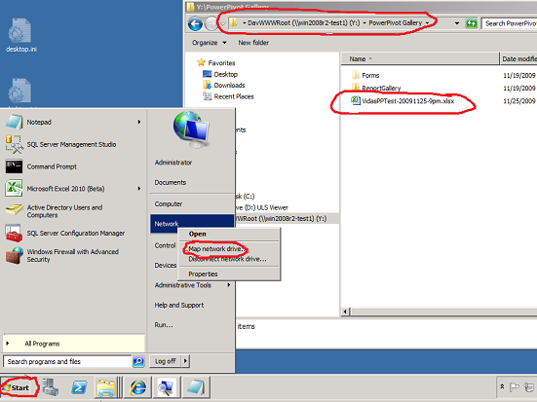Screen dimensions: 537x402
Task: Open the taskbar icon with the magnifier and monitor
Action: [x=166, y=387]
